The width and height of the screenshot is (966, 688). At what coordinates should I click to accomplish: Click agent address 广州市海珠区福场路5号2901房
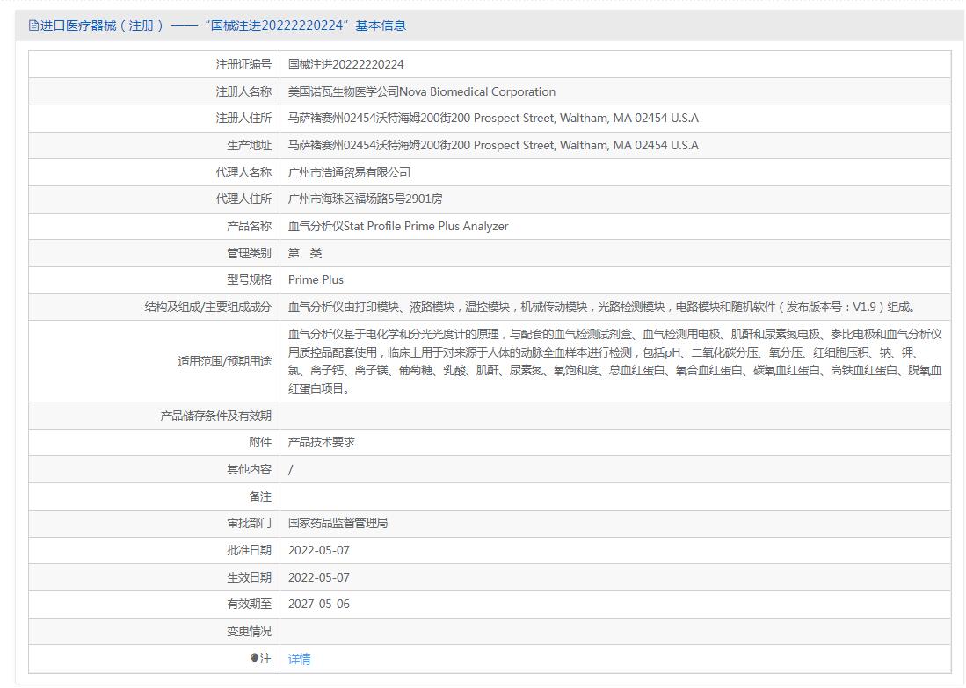coord(365,199)
